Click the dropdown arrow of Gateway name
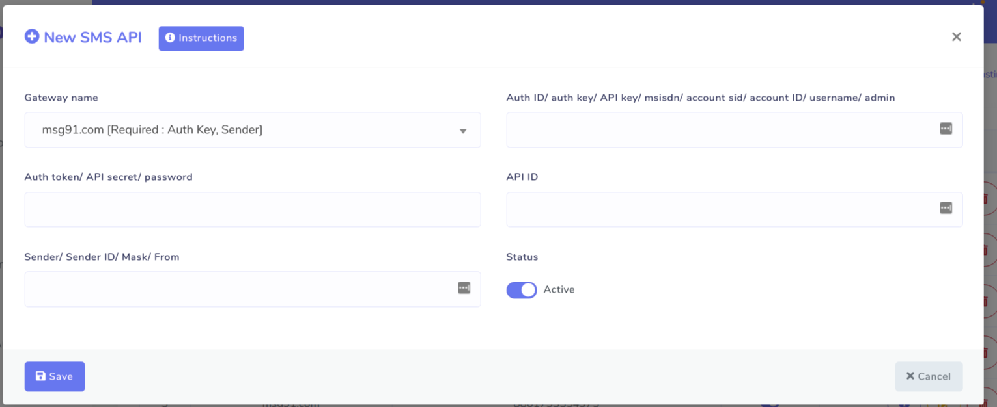 pos(463,131)
